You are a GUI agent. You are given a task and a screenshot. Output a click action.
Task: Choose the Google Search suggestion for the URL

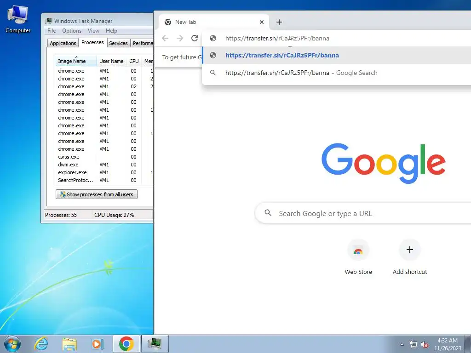coord(336,73)
